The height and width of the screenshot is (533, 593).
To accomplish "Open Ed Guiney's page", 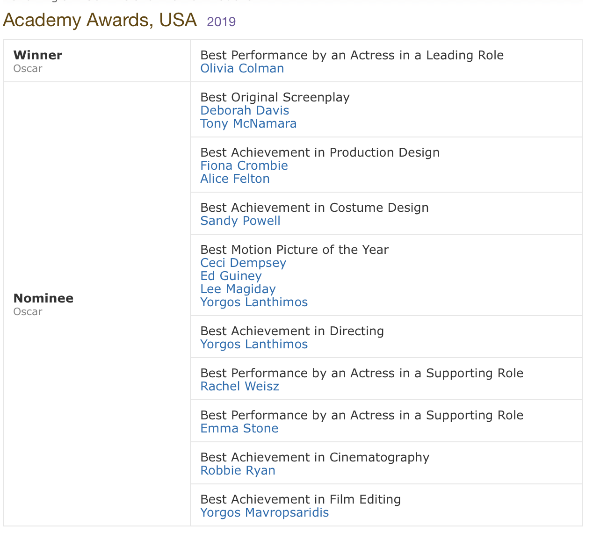I will pos(231,276).
